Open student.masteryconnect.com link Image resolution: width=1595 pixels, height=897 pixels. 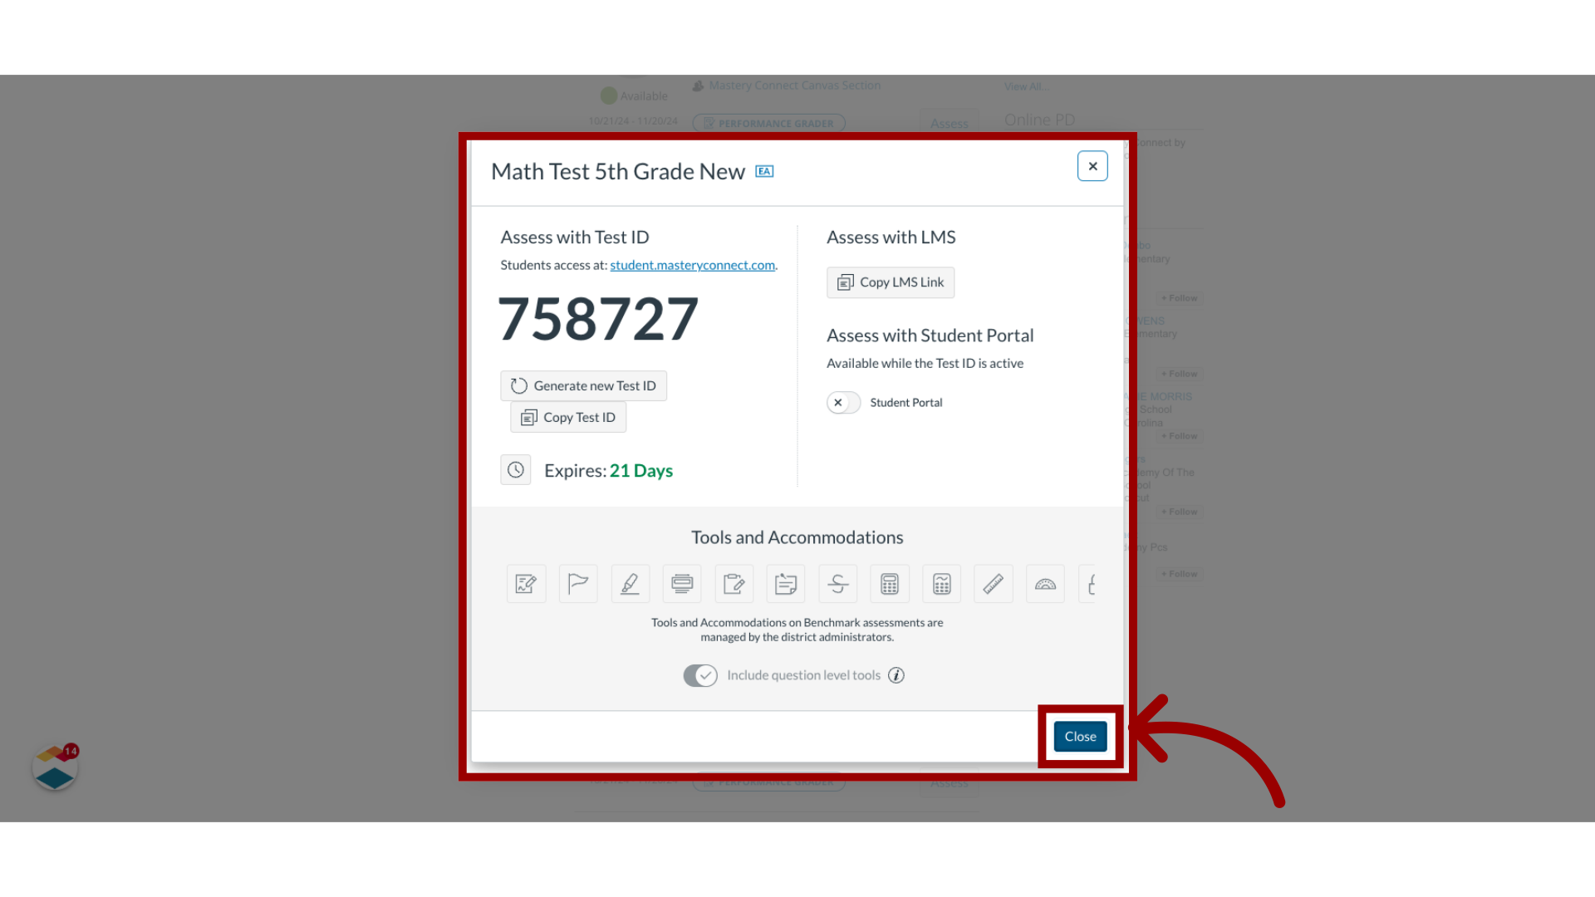[692, 264]
